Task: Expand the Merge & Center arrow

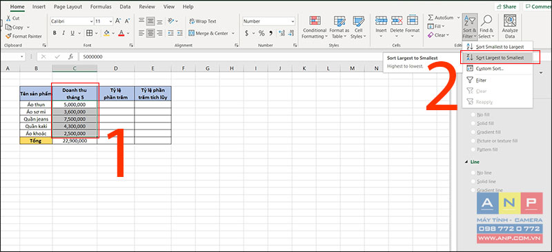Action: [x=233, y=33]
